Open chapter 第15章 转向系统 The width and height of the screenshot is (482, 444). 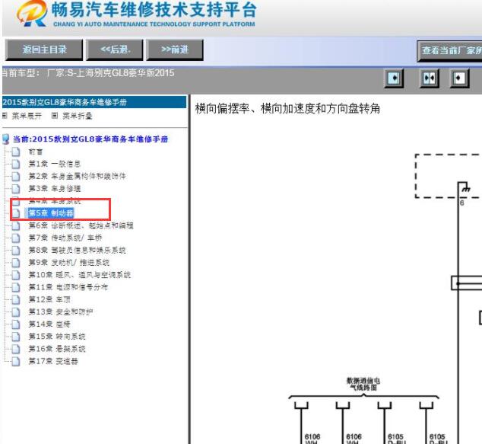tap(57, 336)
